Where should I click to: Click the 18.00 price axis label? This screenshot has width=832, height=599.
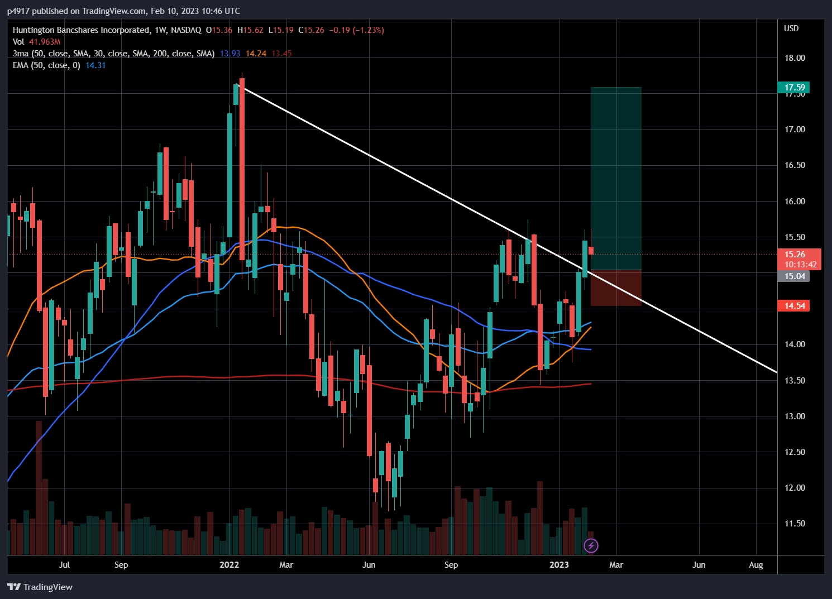point(795,58)
